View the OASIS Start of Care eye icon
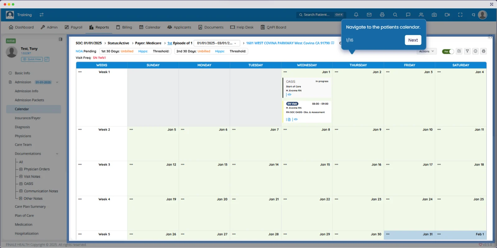The width and height of the screenshot is (497, 248). pyautogui.click(x=289, y=95)
